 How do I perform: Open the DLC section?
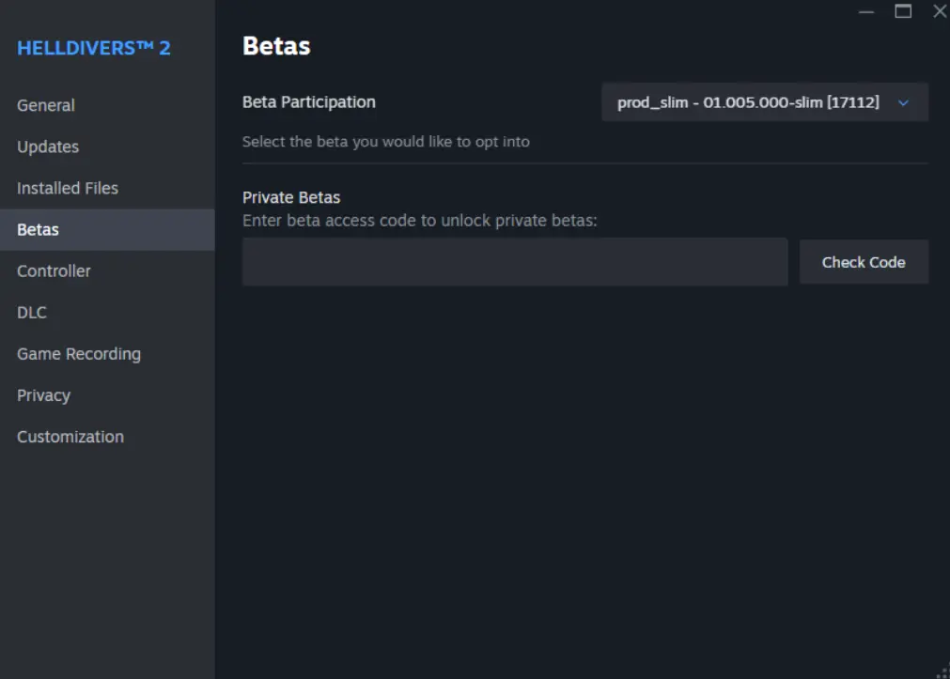(31, 312)
